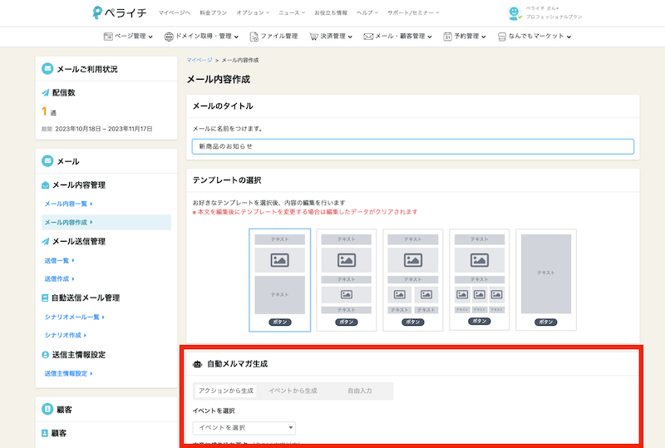The image size is (665, 448).
Task: Click the reservation calendar icon
Action: tap(447, 37)
